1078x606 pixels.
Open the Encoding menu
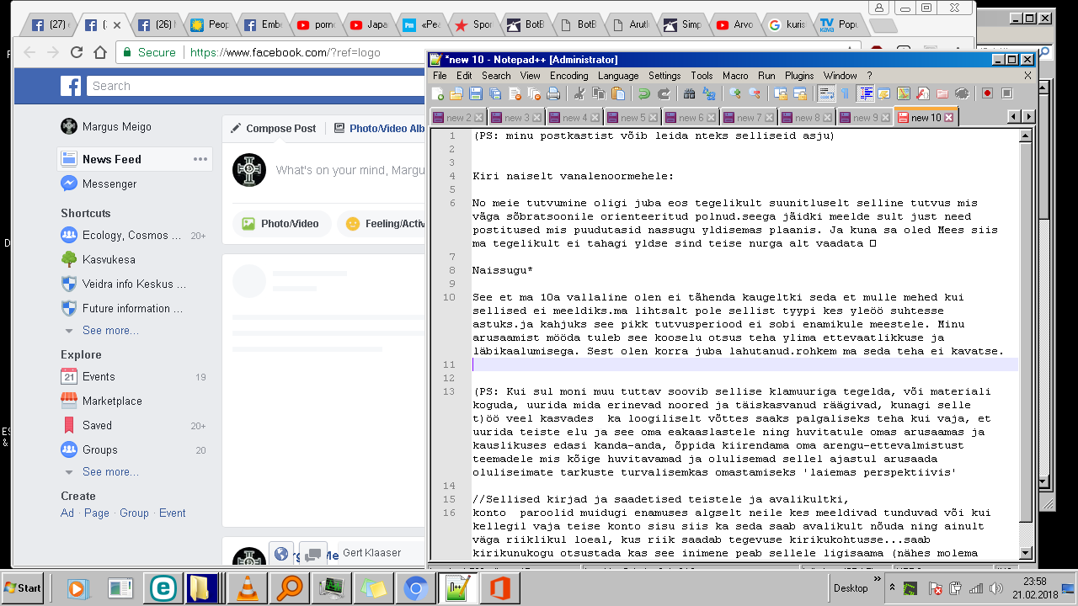point(568,76)
